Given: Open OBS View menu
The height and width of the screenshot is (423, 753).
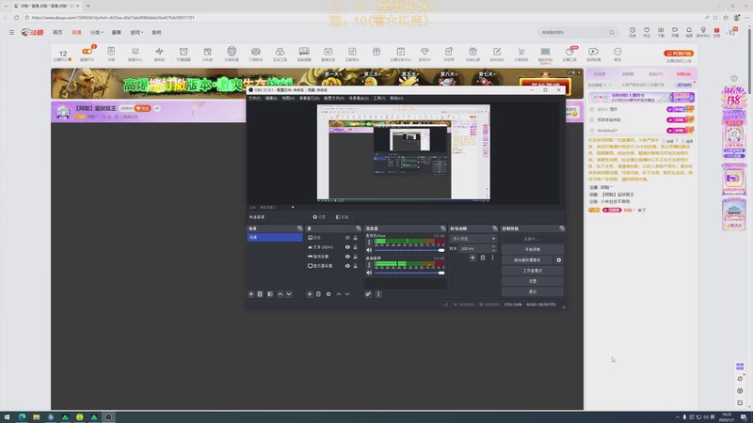Looking at the screenshot, I should (x=288, y=99).
